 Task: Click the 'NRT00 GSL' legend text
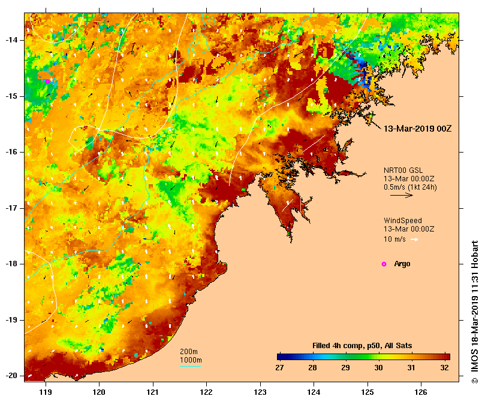(403, 170)
